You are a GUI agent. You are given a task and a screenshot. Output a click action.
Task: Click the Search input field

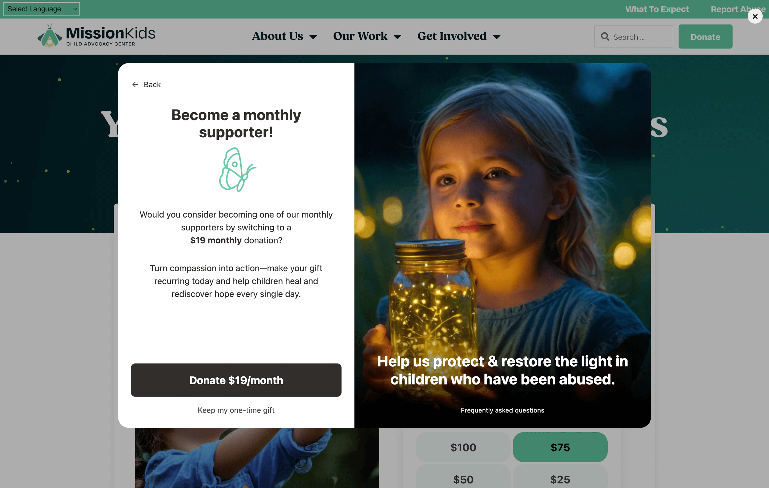pos(633,37)
